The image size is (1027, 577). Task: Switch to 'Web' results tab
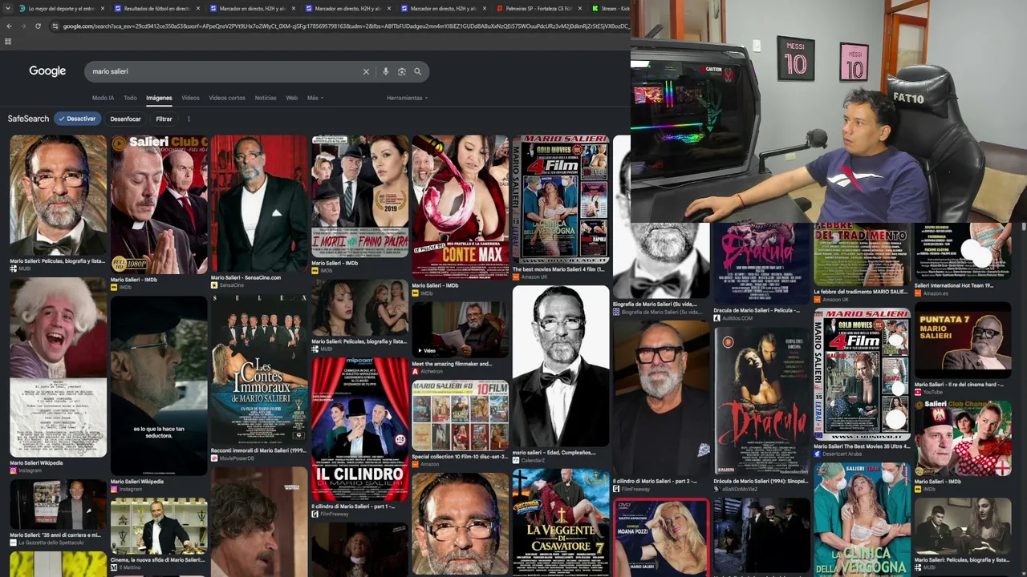pyautogui.click(x=292, y=98)
